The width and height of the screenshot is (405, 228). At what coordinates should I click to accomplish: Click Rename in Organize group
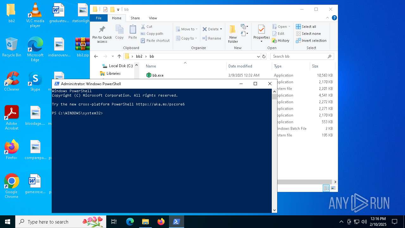pos(212,38)
